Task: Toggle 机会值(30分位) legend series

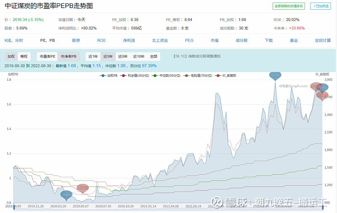Action: coord(135,76)
